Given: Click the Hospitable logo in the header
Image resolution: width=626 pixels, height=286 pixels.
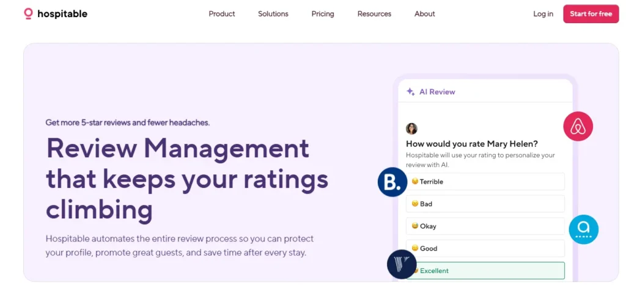Looking at the screenshot, I should (55, 13).
